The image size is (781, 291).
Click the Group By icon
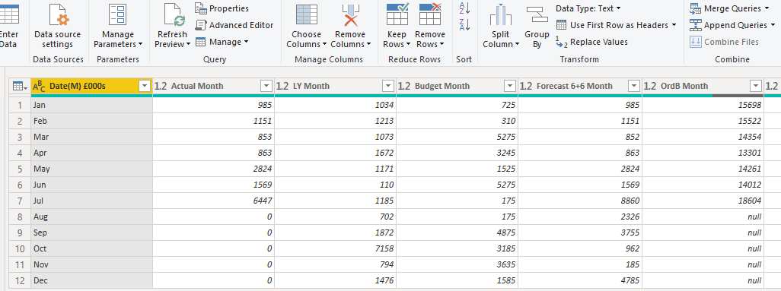click(x=537, y=14)
